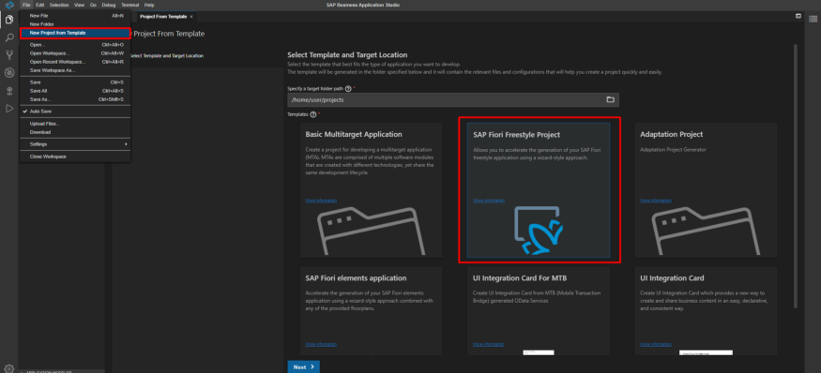
Task: Click Save in the File menu
Action: tap(75, 82)
